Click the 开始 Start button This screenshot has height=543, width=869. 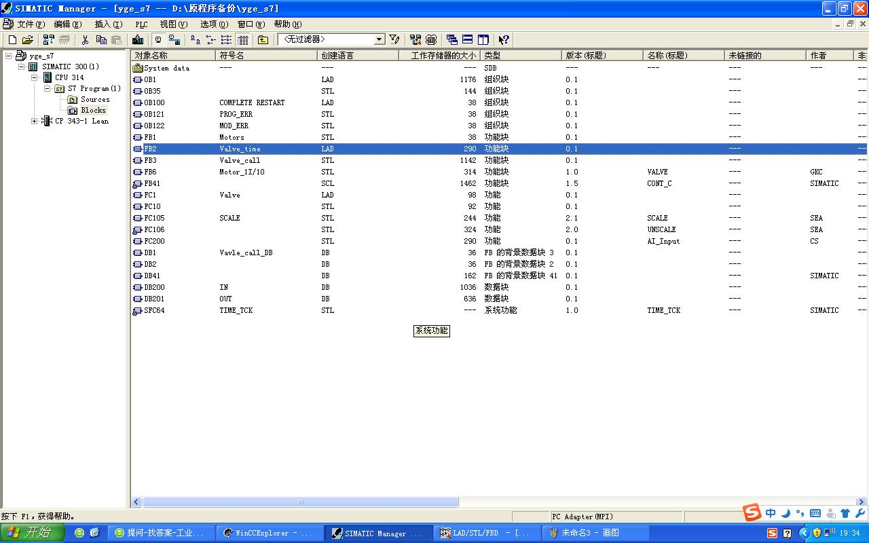pos(32,533)
